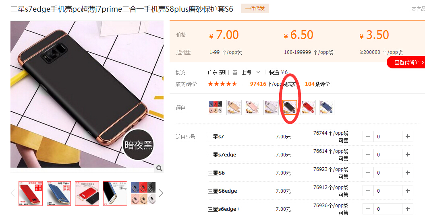The image size is (425, 216).
Task: Pick the multi-color combo swatch
Action: [x=216, y=107]
